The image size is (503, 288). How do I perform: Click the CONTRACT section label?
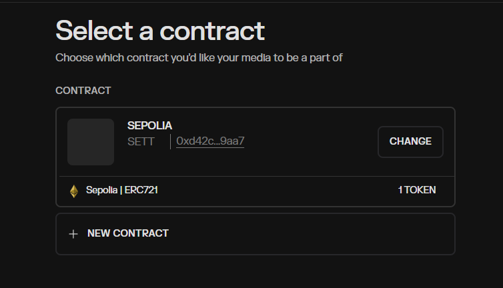click(x=83, y=91)
